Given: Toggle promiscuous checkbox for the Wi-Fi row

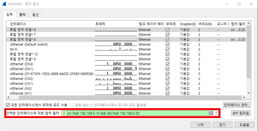Looking at the screenshot, I should pos(168,49).
